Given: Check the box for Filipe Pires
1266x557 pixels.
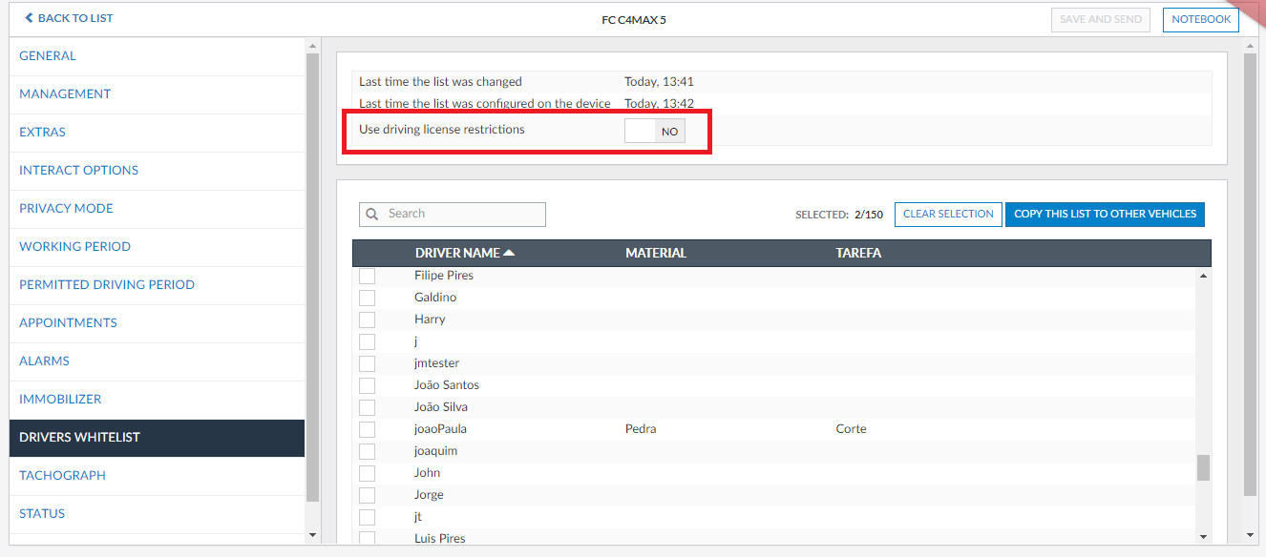Looking at the screenshot, I should [x=367, y=276].
